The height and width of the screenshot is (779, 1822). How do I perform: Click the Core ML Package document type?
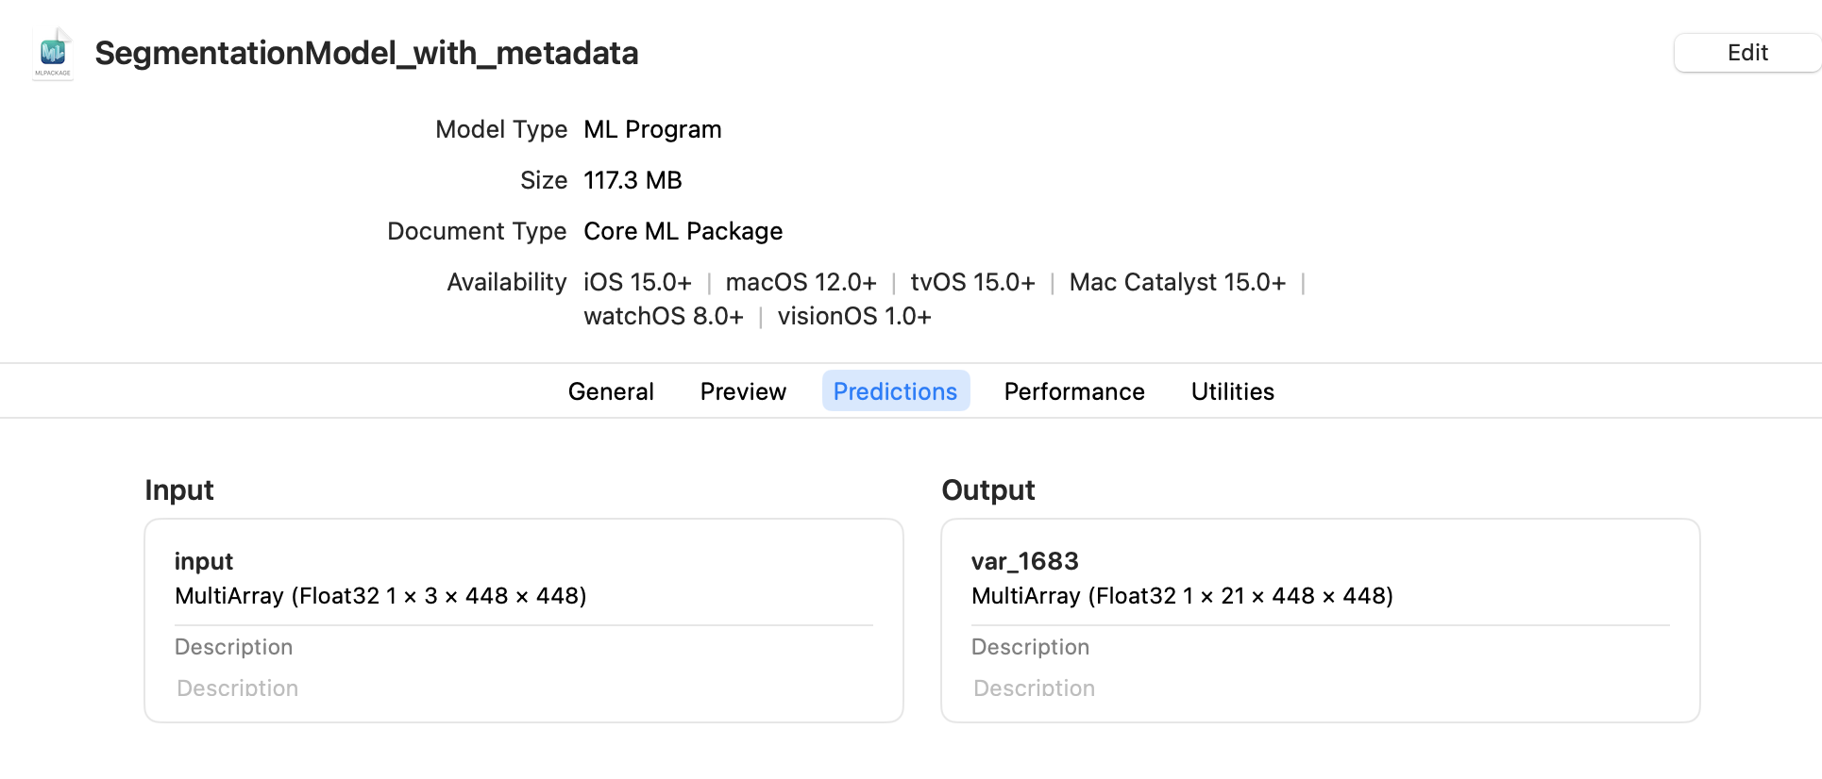tap(683, 231)
